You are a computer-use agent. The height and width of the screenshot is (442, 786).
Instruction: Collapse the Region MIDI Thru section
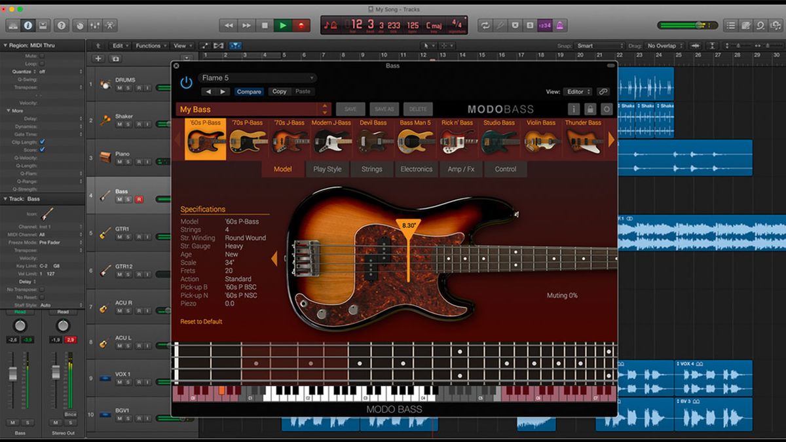pyautogui.click(x=6, y=46)
